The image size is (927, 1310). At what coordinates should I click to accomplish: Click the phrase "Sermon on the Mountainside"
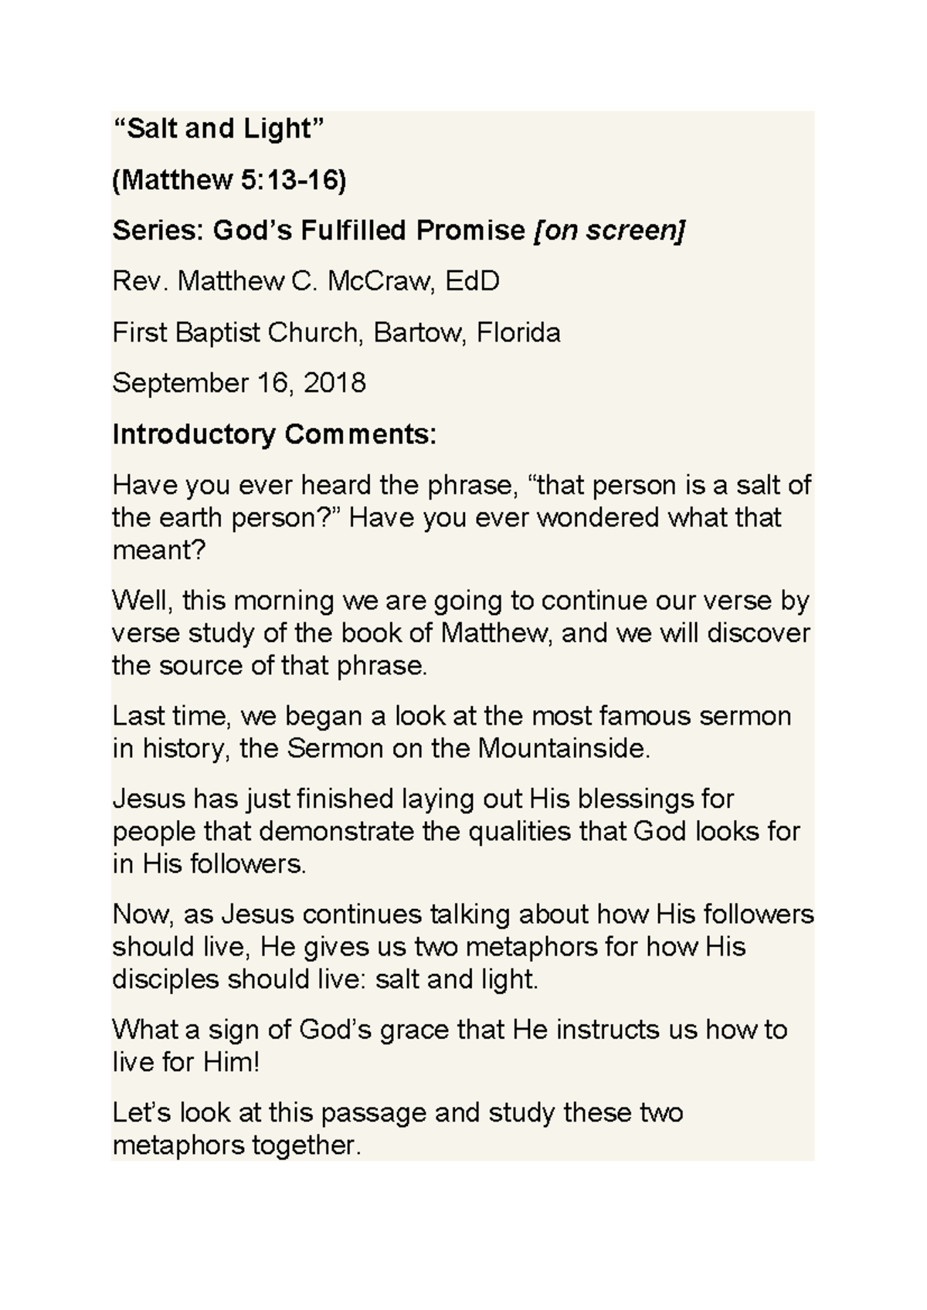point(466,749)
